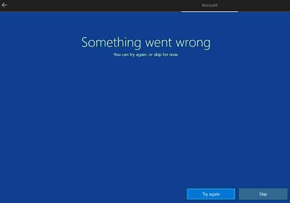Click the back arrow icon
Viewport: 290px width, 203px height.
point(5,5)
